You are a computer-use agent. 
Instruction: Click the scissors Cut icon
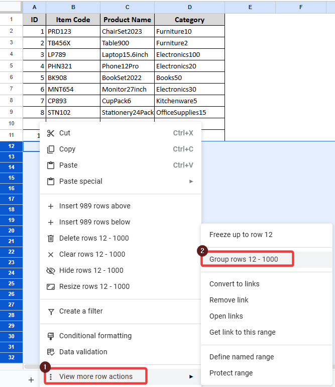pos(50,133)
